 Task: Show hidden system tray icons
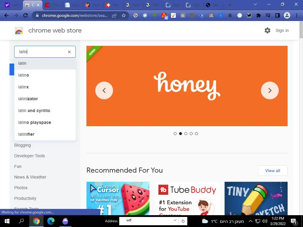tap(250, 221)
